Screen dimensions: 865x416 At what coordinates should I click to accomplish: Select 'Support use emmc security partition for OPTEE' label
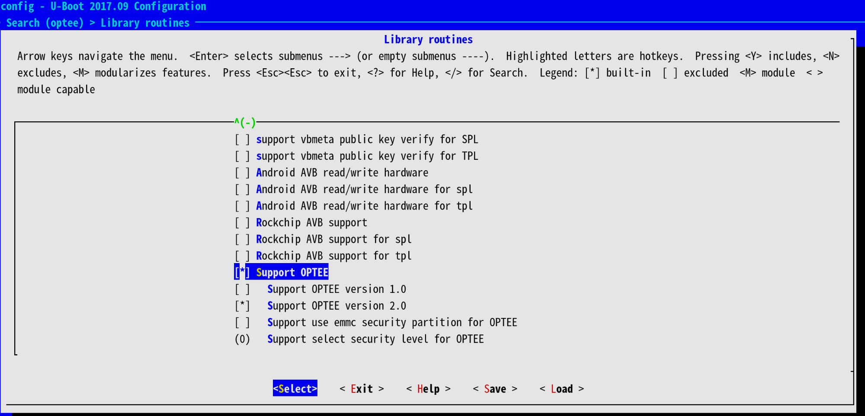pyautogui.click(x=392, y=322)
